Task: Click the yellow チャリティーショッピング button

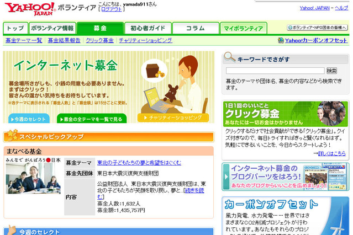Action: 173,117
